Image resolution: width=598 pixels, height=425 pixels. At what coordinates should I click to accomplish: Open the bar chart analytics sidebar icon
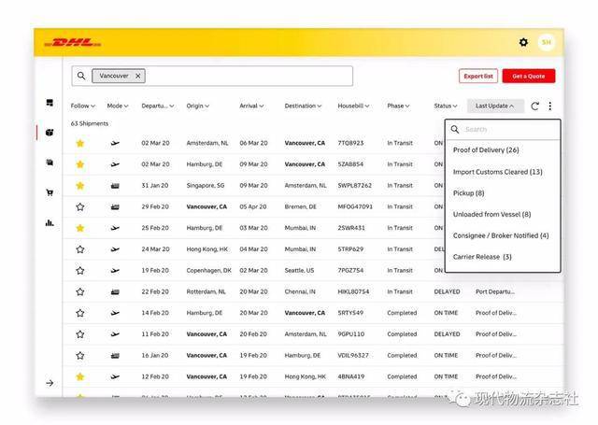pyautogui.click(x=50, y=222)
